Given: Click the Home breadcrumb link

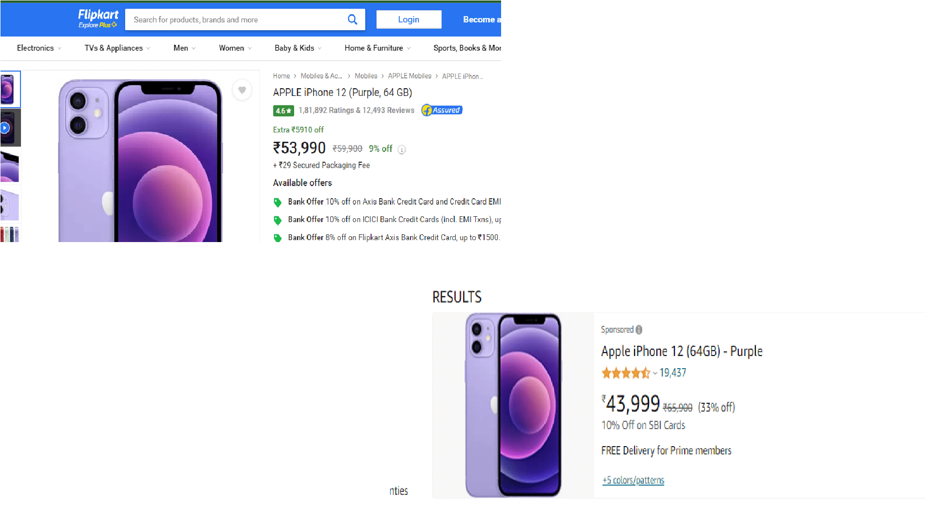Looking at the screenshot, I should tap(281, 76).
